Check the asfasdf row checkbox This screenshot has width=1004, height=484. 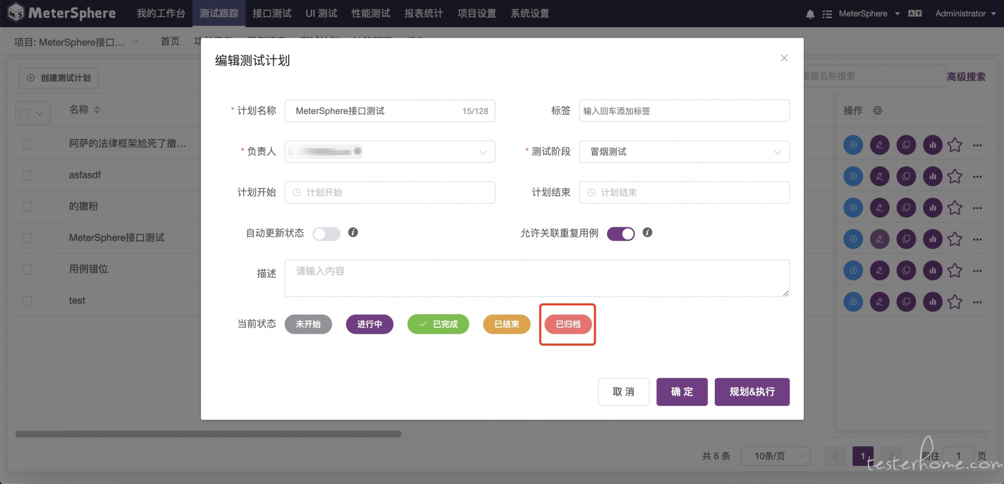click(27, 175)
